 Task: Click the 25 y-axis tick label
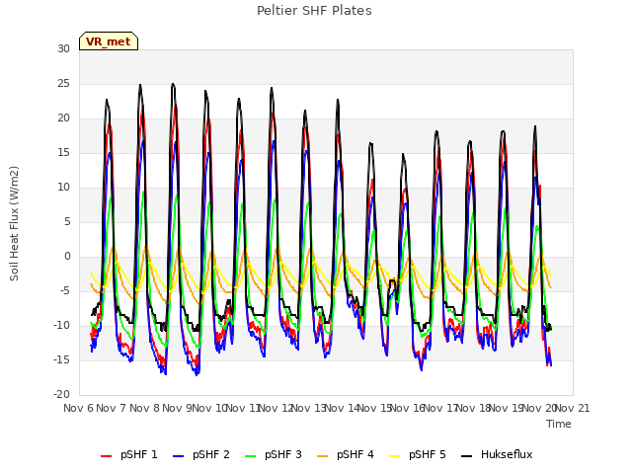[63, 83]
